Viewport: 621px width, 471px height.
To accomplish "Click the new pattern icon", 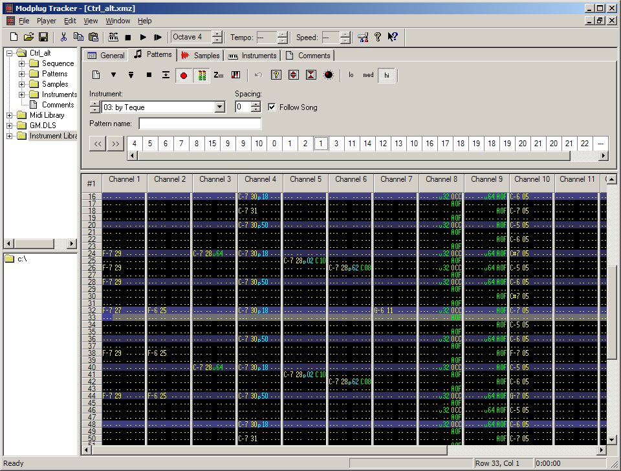I will tap(96, 75).
